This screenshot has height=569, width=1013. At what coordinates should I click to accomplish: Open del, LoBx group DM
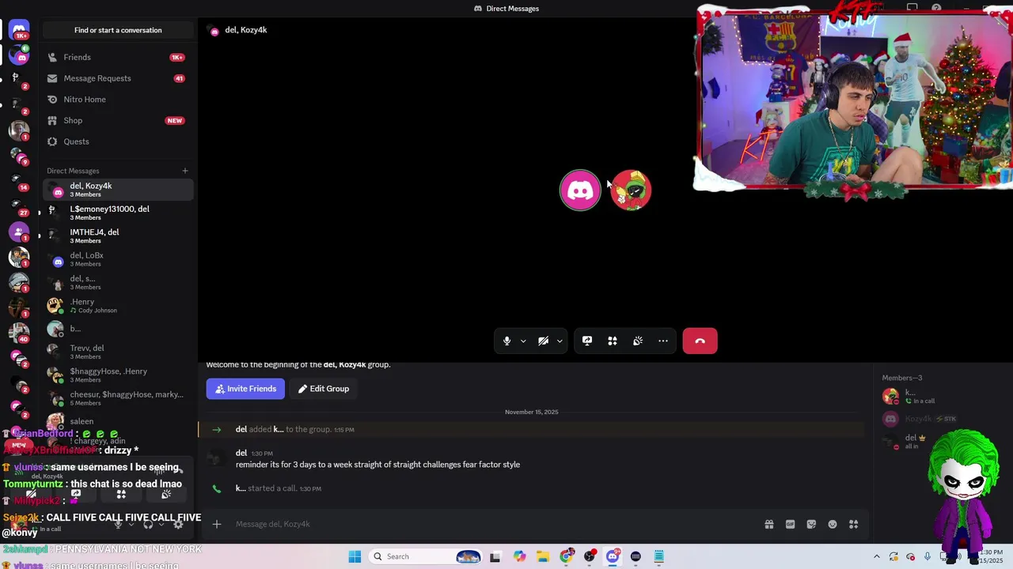coord(117,259)
